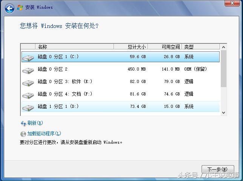Click the disc icon beside 加载驱动程序
This screenshot has width=243, height=181.
click(x=23, y=134)
